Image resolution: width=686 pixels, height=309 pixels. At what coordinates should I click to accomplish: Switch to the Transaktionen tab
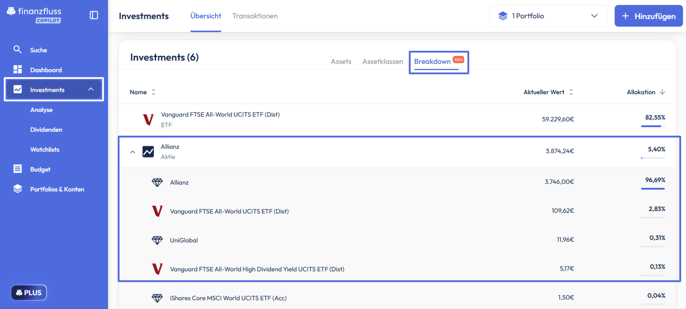click(255, 16)
